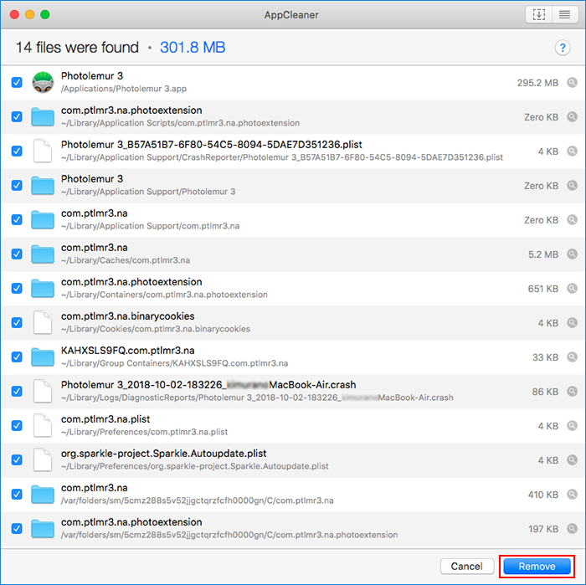Uncheck the Group Containers KAHXSLS9FQ checkbox

(17, 357)
